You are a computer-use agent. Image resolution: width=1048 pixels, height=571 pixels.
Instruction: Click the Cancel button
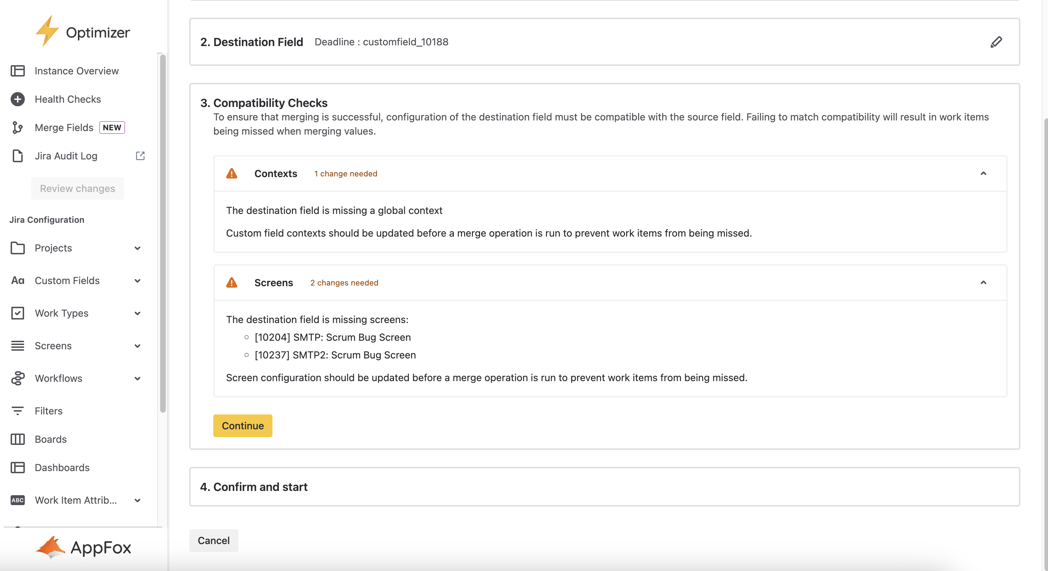(214, 541)
